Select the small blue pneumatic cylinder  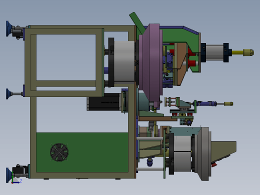click(204, 103)
